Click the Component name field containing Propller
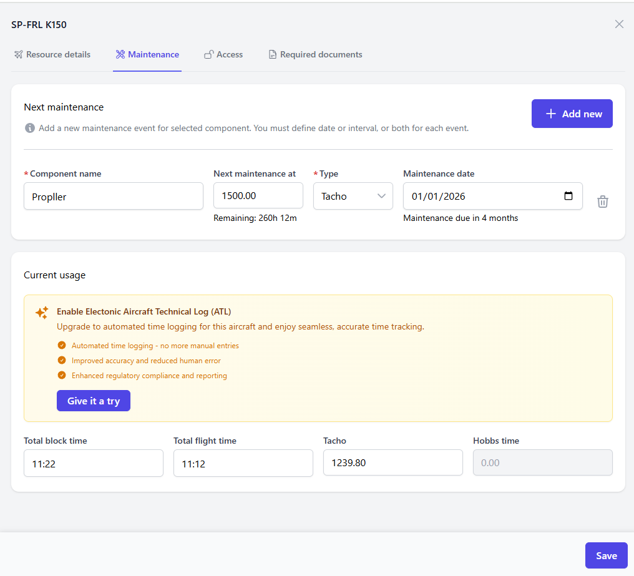The width and height of the screenshot is (634, 576). click(114, 196)
